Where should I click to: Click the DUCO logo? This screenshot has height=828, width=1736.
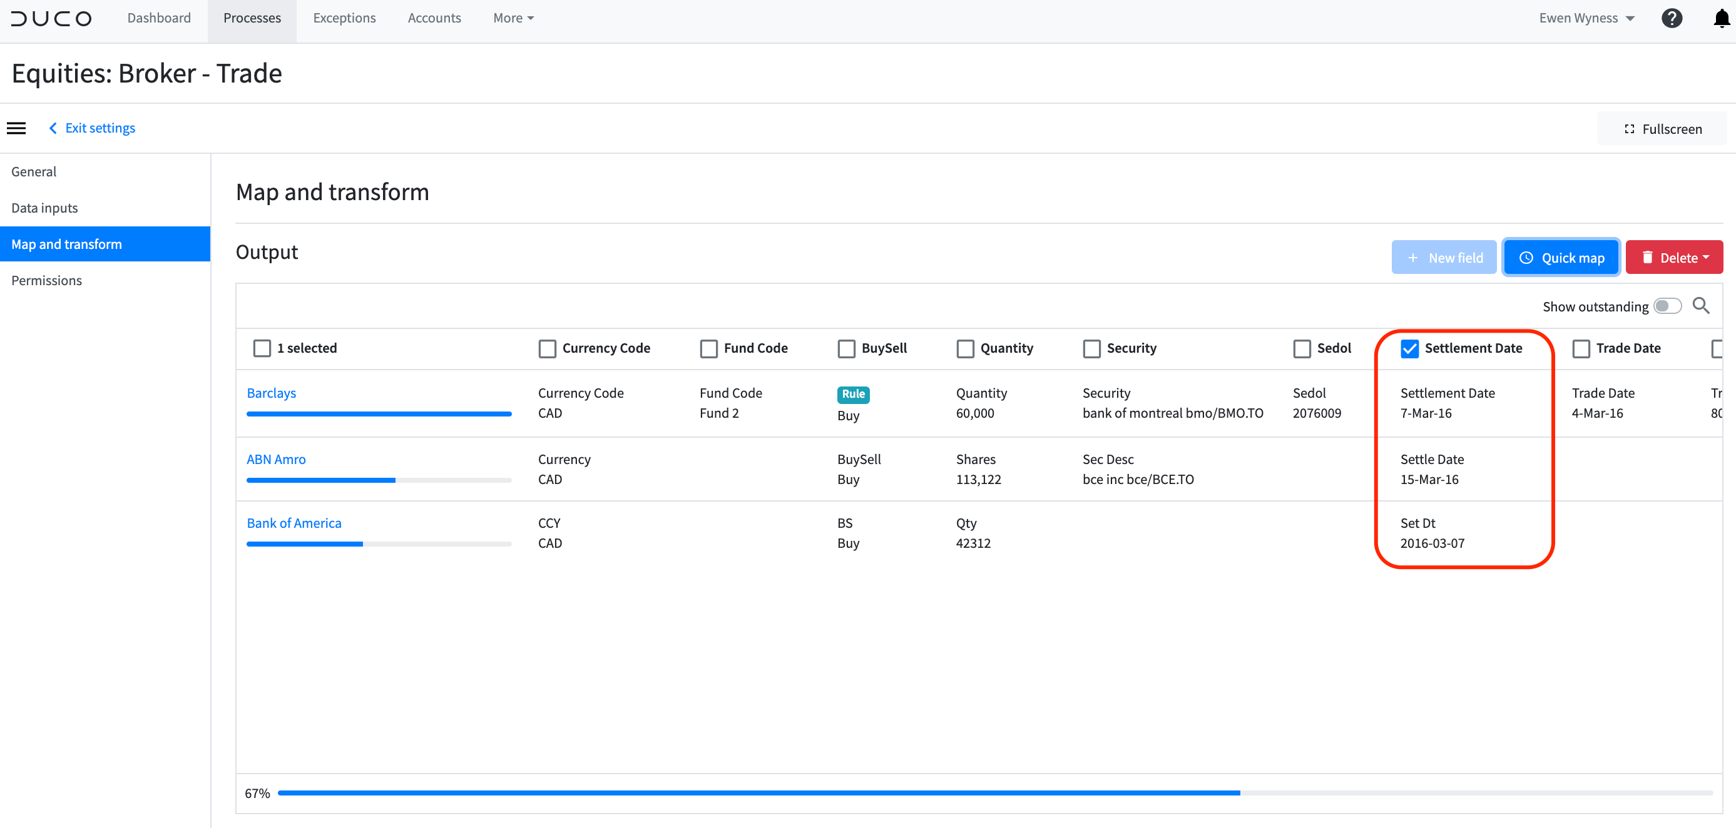(x=51, y=18)
